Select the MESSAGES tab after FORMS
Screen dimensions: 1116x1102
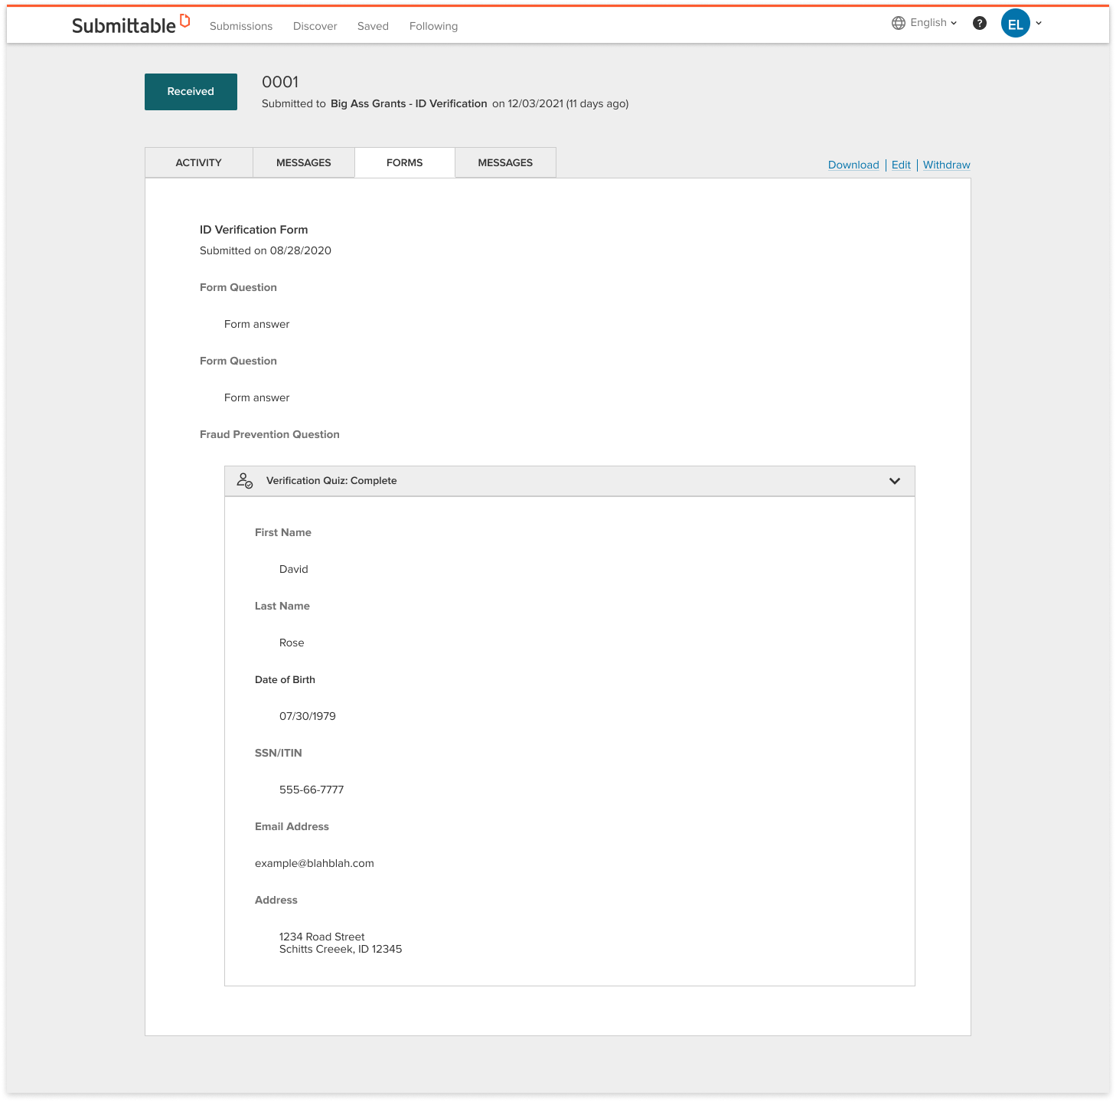point(505,162)
